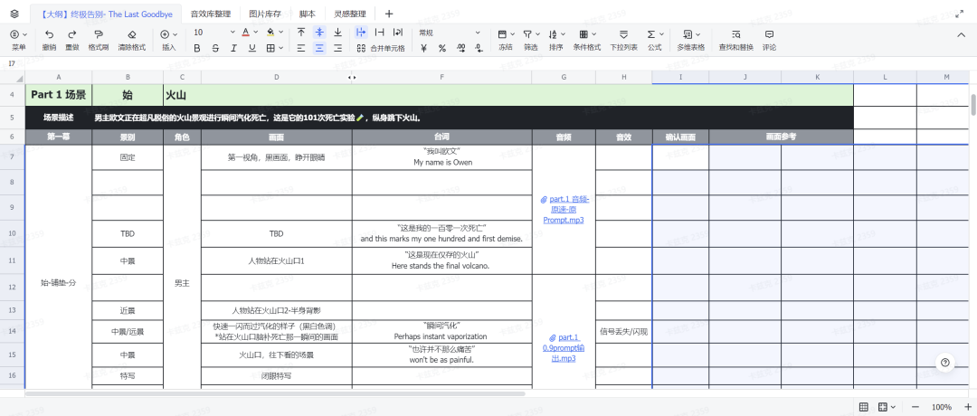Set vertical alignment to middle
977x416 pixels.
319,32
